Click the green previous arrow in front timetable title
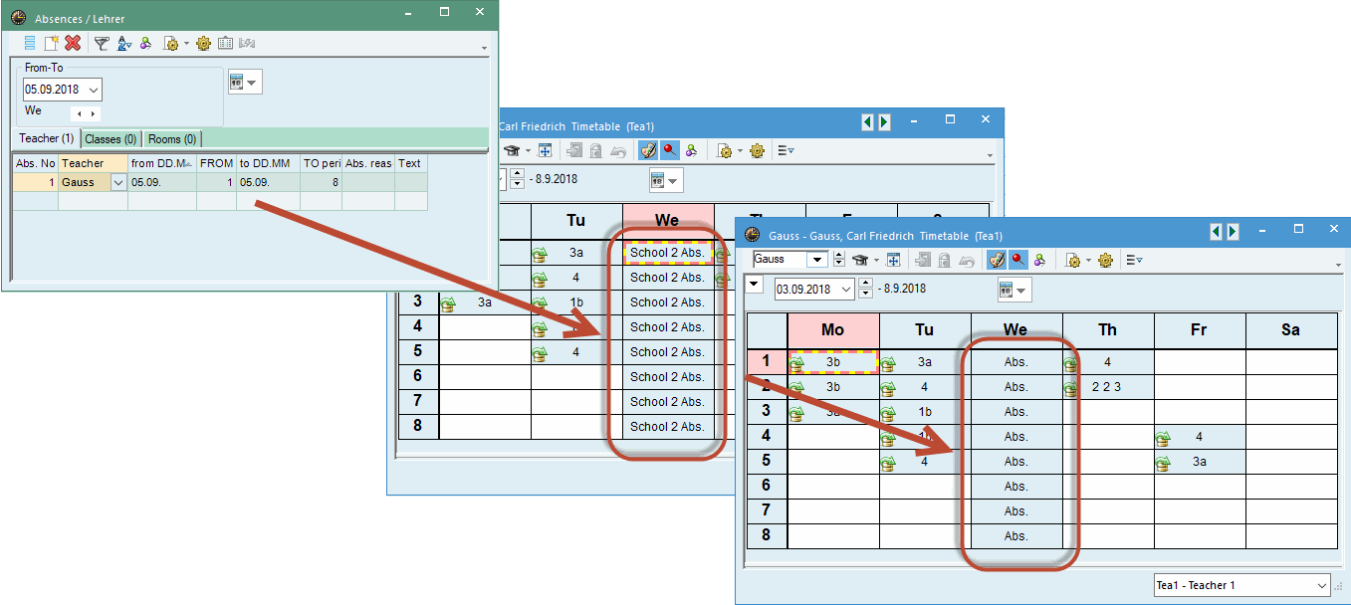Viewport: 1351px width, 605px height. pos(1216,232)
